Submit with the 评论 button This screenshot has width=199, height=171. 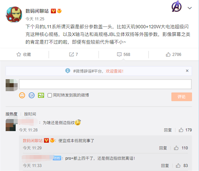[x=182, y=97]
